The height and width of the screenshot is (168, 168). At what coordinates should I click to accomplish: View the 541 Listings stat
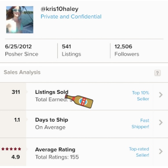71,50
